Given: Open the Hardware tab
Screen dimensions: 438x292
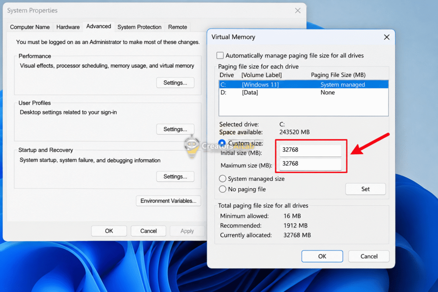Looking at the screenshot, I should click(68, 27).
